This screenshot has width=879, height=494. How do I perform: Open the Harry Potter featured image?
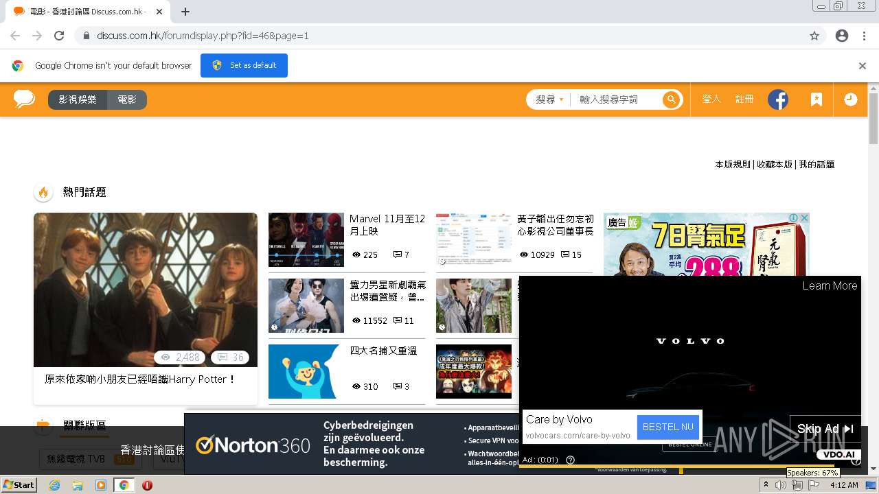146,290
